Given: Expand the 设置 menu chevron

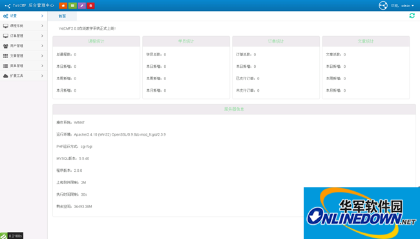Looking at the screenshot, I should tap(42, 16).
